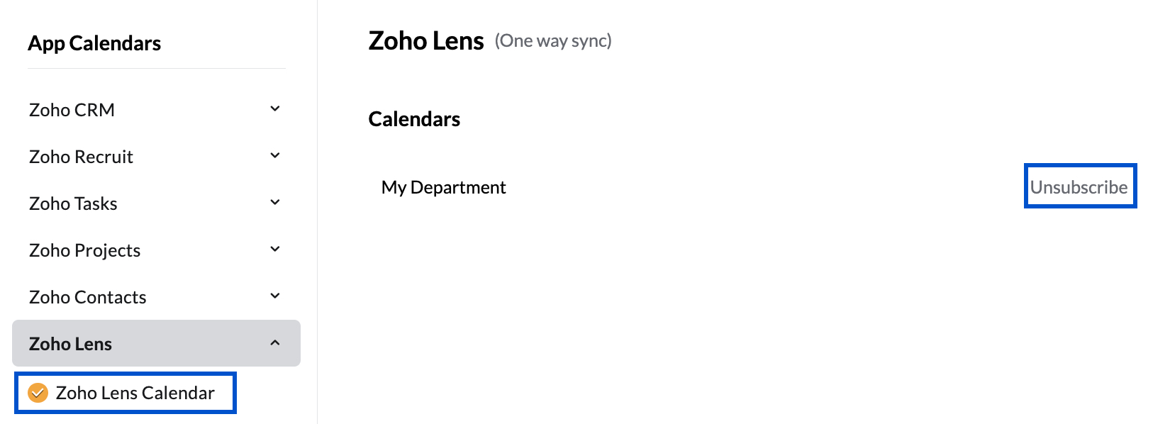Expand the Zoho Recruit chevron arrow
1153x424 pixels.
point(275,156)
